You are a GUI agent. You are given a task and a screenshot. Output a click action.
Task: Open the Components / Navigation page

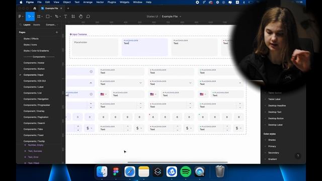(x=36, y=99)
